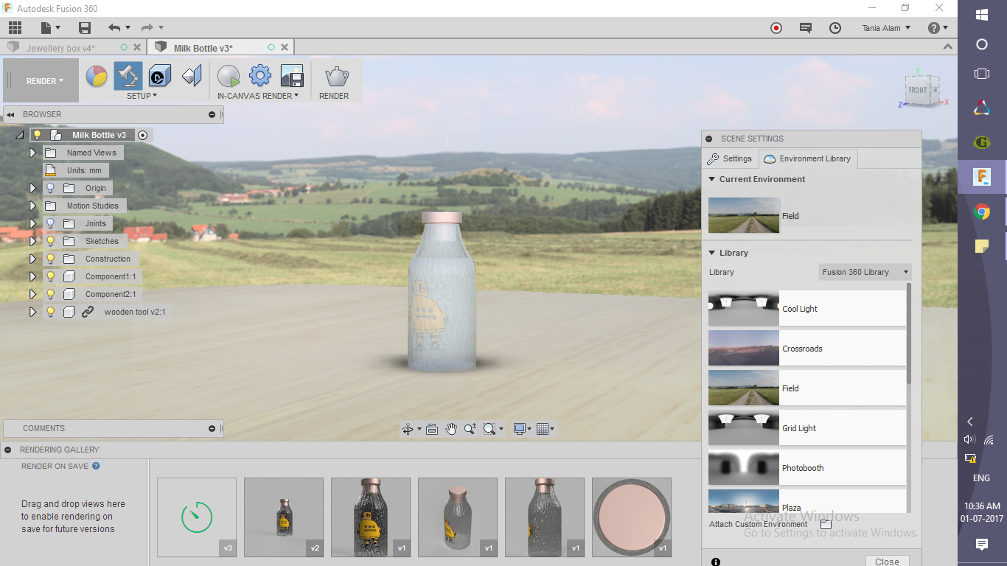1007x566 pixels.
Task: Click the Redo arrow
Action: point(147,28)
